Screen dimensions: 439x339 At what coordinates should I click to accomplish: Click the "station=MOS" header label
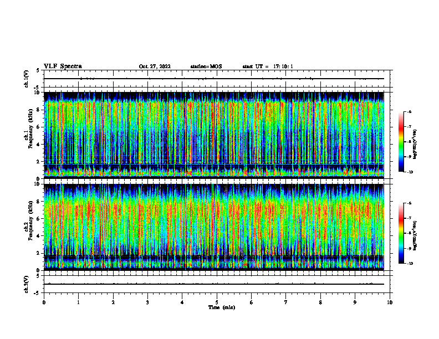206,66
